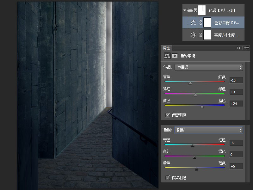Select the 亮度/对比度 layer mask thumbnail
The width and height of the screenshot is (253, 190).
point(207,35)
